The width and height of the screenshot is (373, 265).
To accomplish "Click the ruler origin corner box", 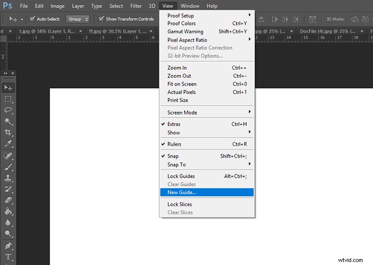I will click(x=3, y=39).
